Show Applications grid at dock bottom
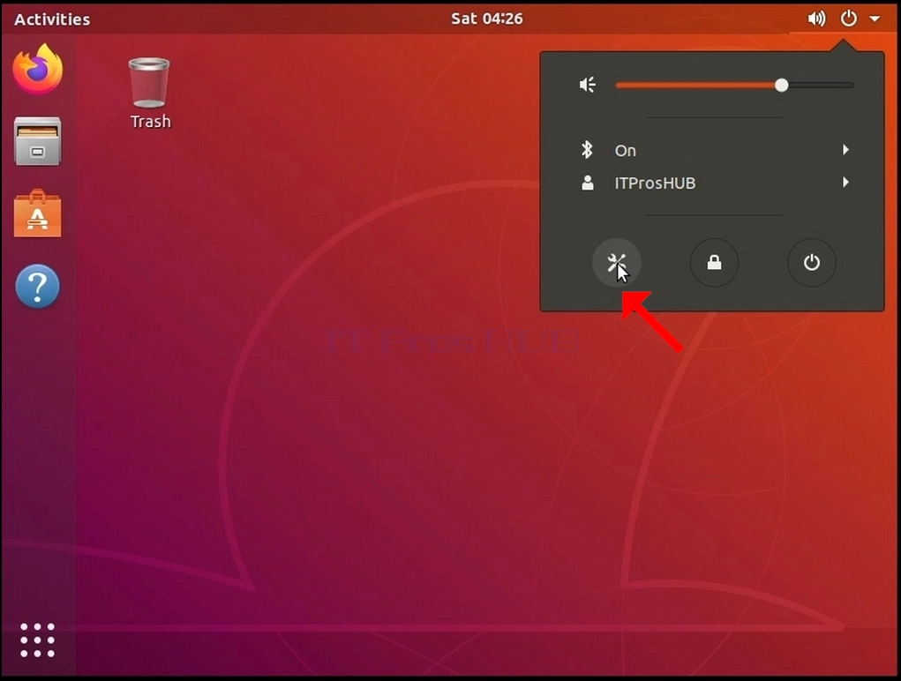 (37, 640)
